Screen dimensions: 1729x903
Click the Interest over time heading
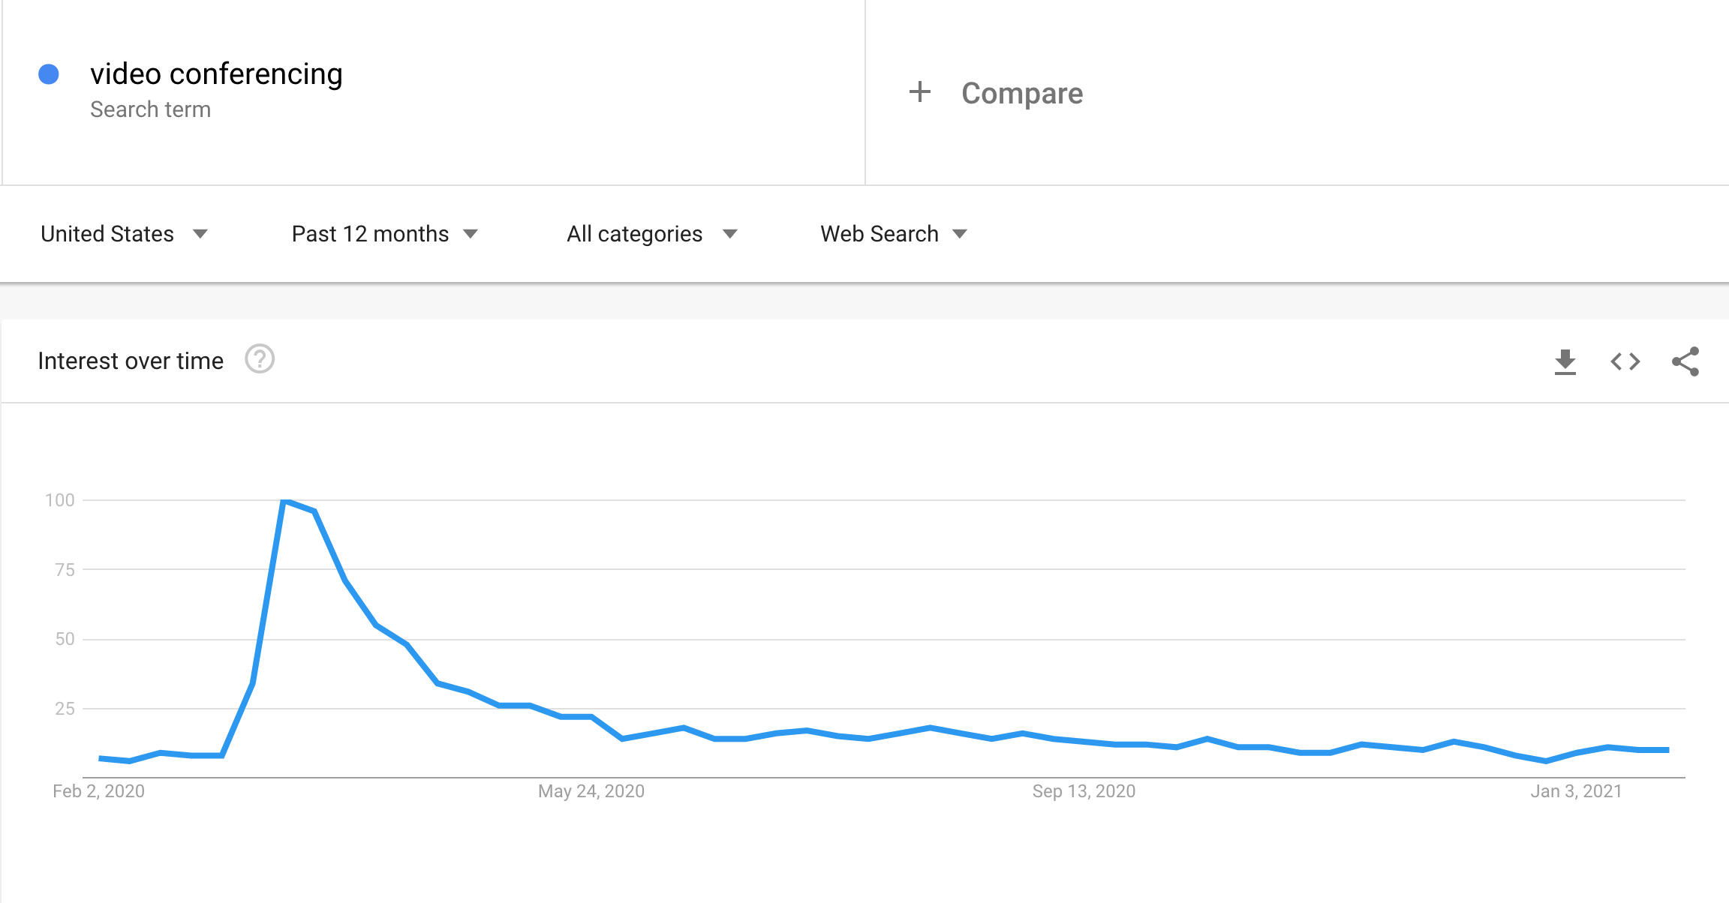point(131,361)
